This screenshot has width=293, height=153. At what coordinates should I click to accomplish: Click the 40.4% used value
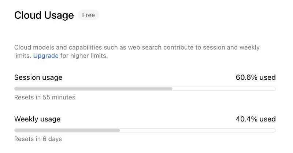tap(256, 119)
